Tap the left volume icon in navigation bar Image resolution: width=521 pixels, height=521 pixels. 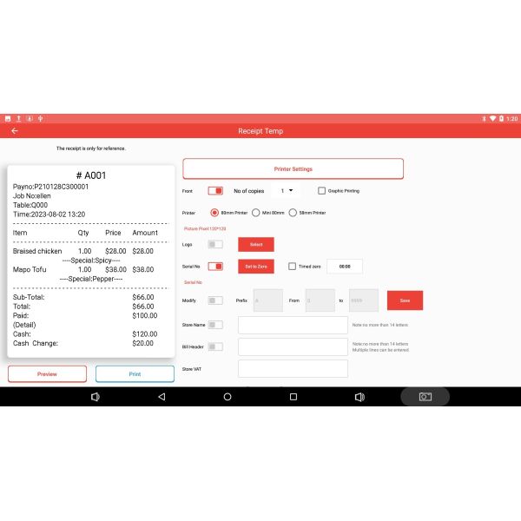pos(96,397)
